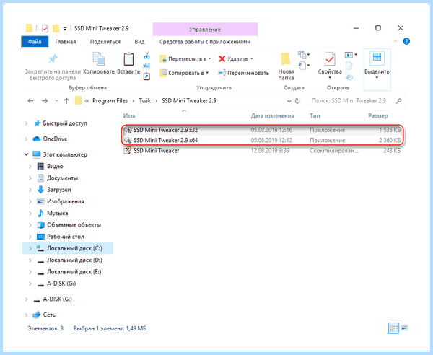Select Локальный диск (D:) in the tree
This screenshot has width=433, height=355.
click(74, 260)
